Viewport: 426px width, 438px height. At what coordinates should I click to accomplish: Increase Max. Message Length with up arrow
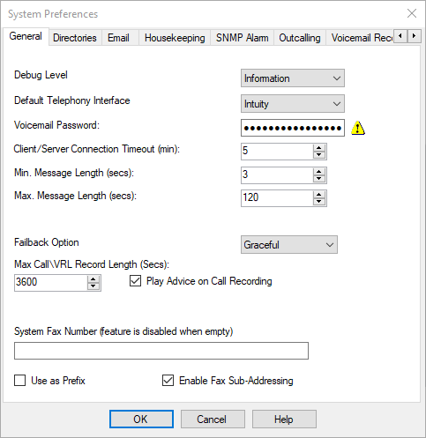(x=319, y=195)
